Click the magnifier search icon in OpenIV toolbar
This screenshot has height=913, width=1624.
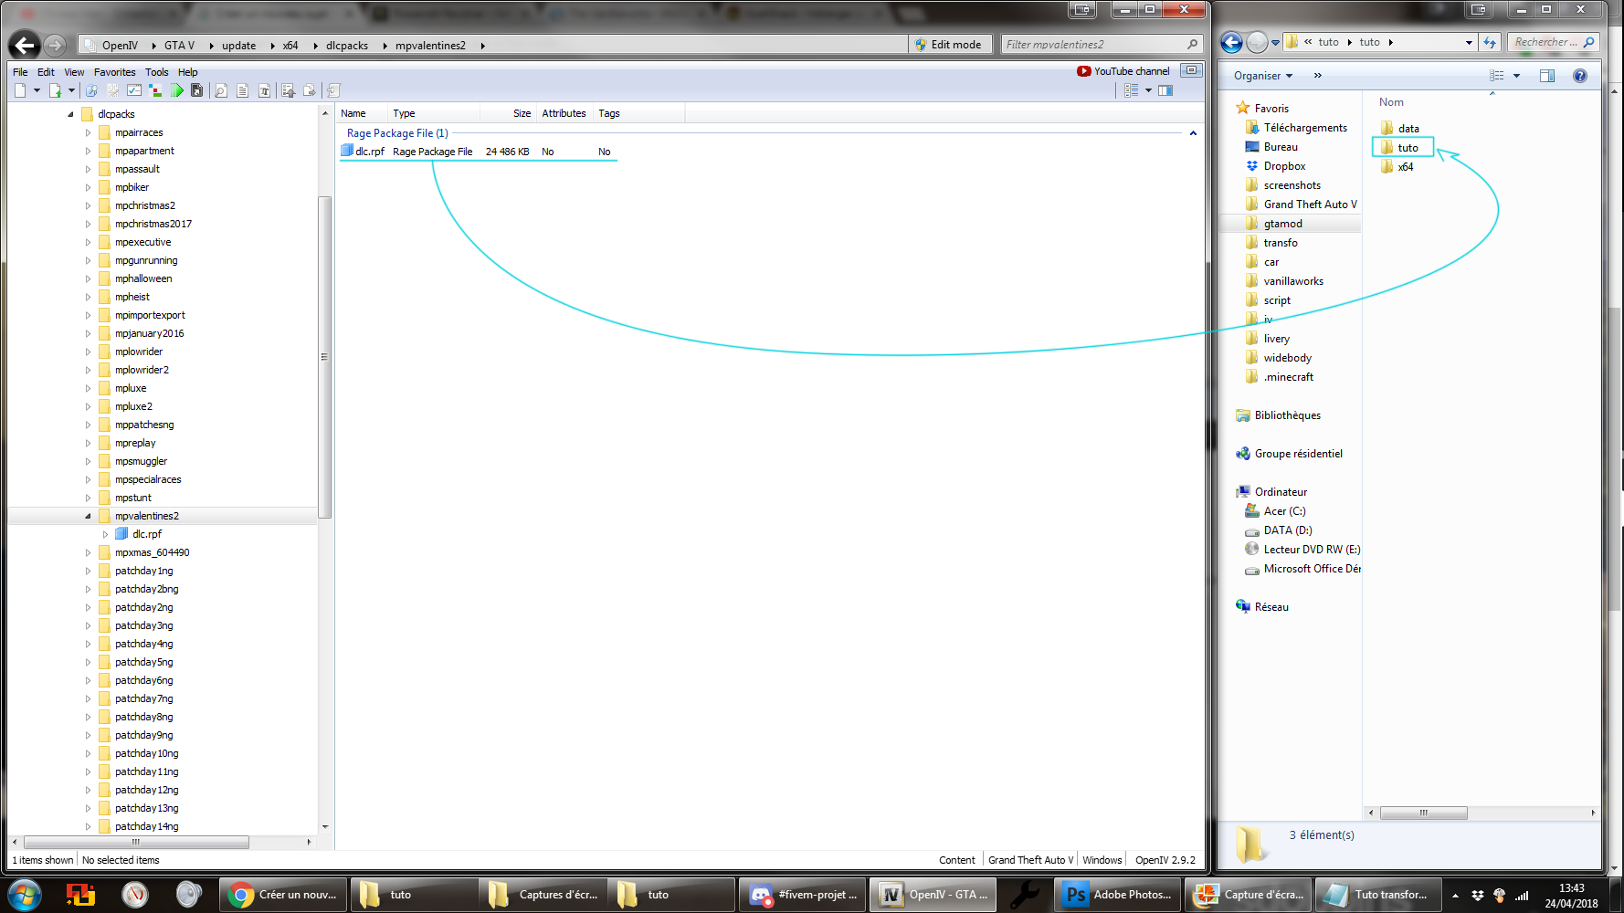click(220, 90)
